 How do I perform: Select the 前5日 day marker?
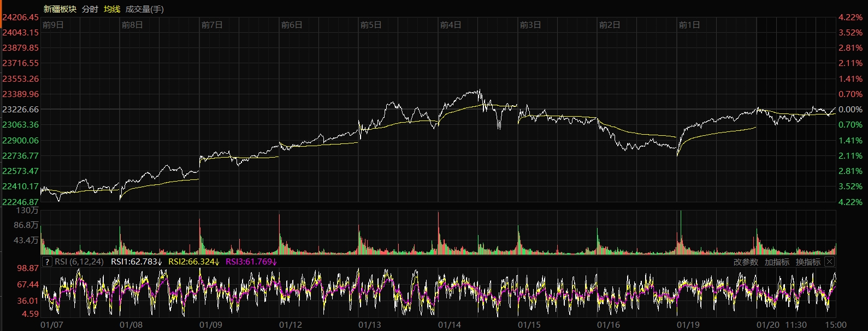point(371,25)
